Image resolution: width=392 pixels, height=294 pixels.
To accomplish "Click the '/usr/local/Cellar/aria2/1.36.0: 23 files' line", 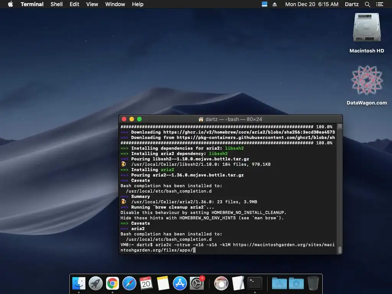I will [189, 202].
